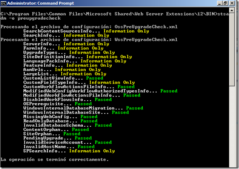Click 'La operación se terminó correctamente.' message

(x=55, y=159)
